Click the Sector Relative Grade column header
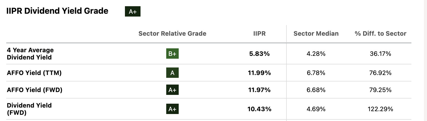427x121 pixels. [x=172, y=34]
